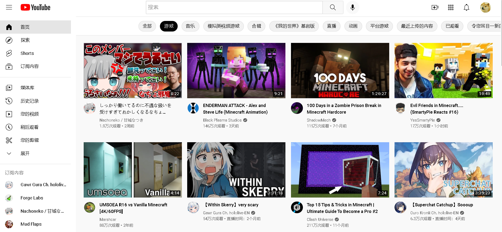
Task: Click Gawr Gura Ch. hololive-EN link
Action: click(226, 213)
